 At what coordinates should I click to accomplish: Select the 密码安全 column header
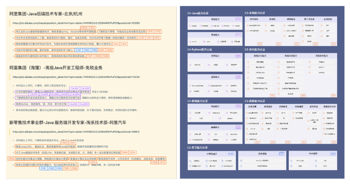314,107
